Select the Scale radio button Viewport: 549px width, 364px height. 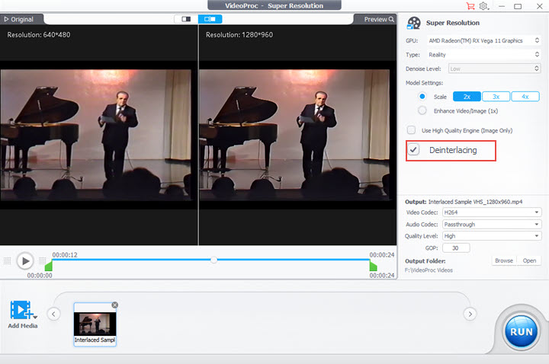pos(422,97)
